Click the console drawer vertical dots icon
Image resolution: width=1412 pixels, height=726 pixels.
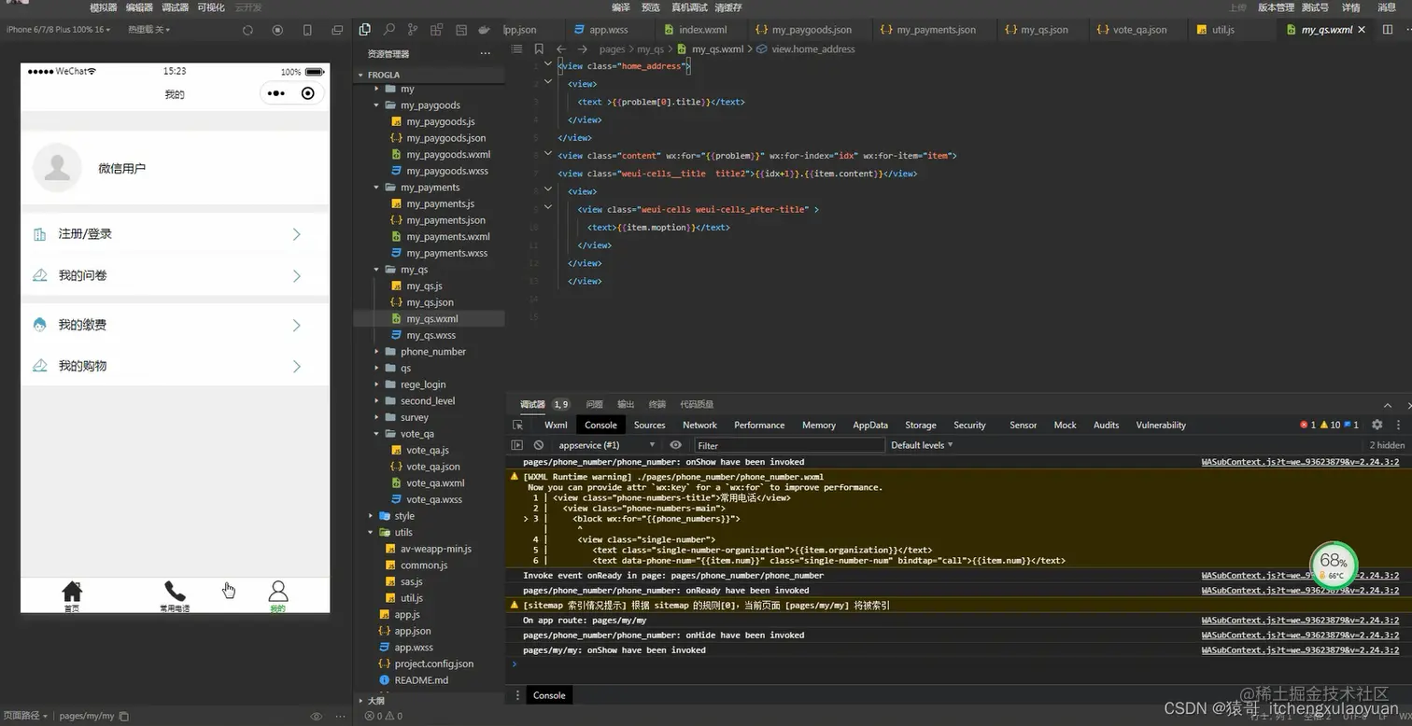[518, 695]
